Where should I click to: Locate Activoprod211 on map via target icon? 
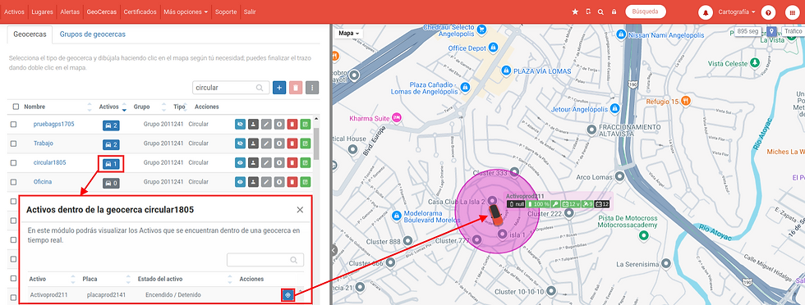point(288,294)
